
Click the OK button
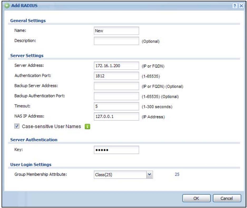pos(196,198)
